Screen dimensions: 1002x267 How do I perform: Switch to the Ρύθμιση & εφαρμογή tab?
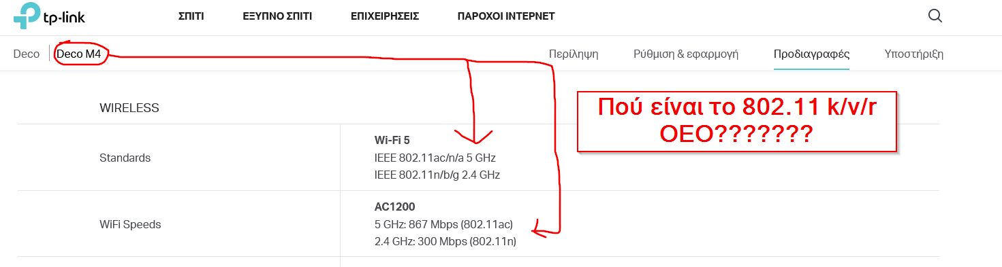point(686,54)
